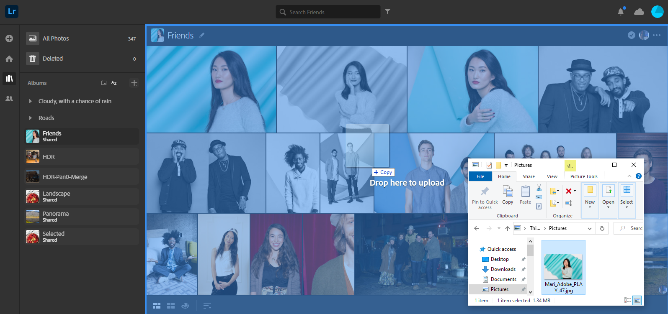Open the File tab in Explorer
668x314 pixels.
click(x=480, y=176)
